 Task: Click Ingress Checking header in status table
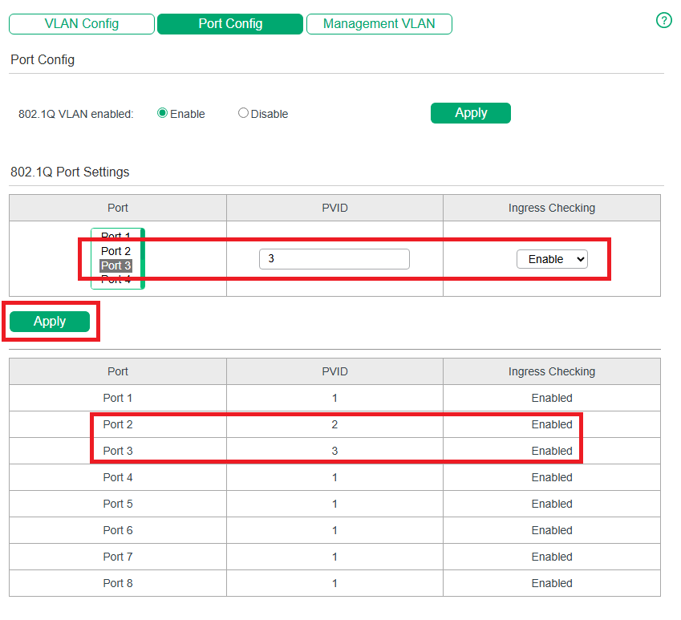point(552,371)
